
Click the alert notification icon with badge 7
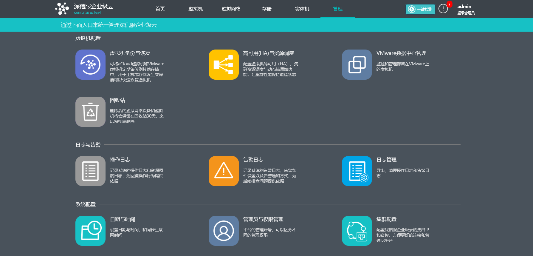pos(443,9)
